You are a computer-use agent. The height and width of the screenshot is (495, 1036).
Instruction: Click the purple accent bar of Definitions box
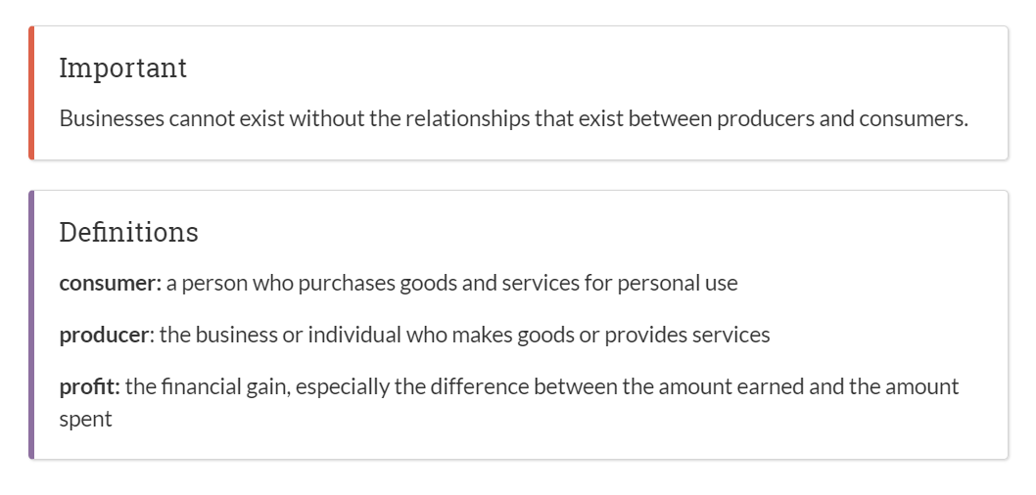click(31, 325)
